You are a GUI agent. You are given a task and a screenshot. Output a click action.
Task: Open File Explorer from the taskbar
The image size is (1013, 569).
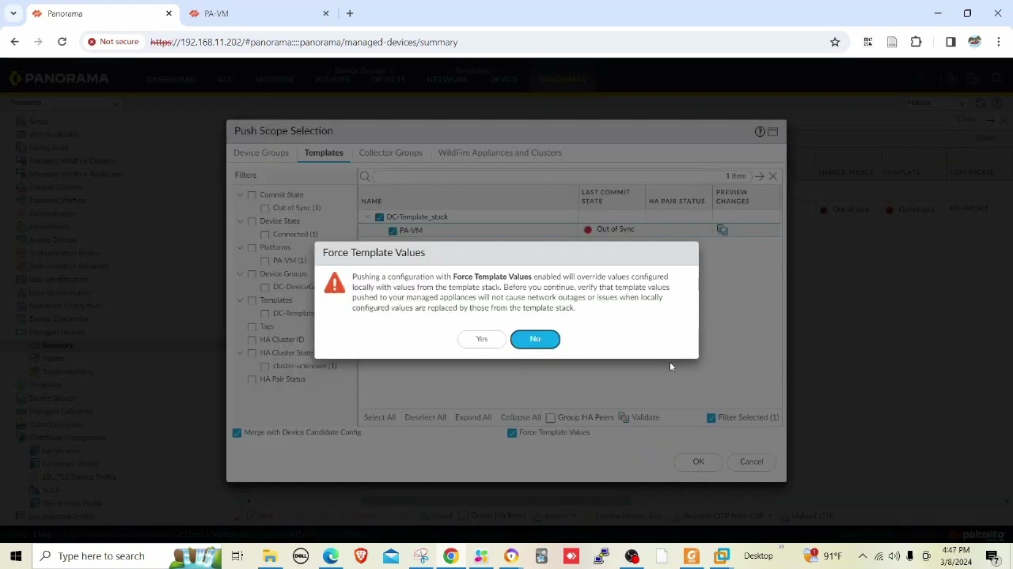coord(270,556)
